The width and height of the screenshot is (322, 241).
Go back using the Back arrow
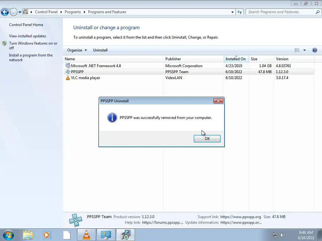[5, 12]
